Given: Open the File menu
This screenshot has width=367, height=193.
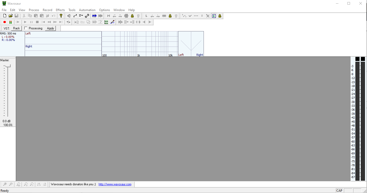Looking at the screenshot, I should click(4, 10).
